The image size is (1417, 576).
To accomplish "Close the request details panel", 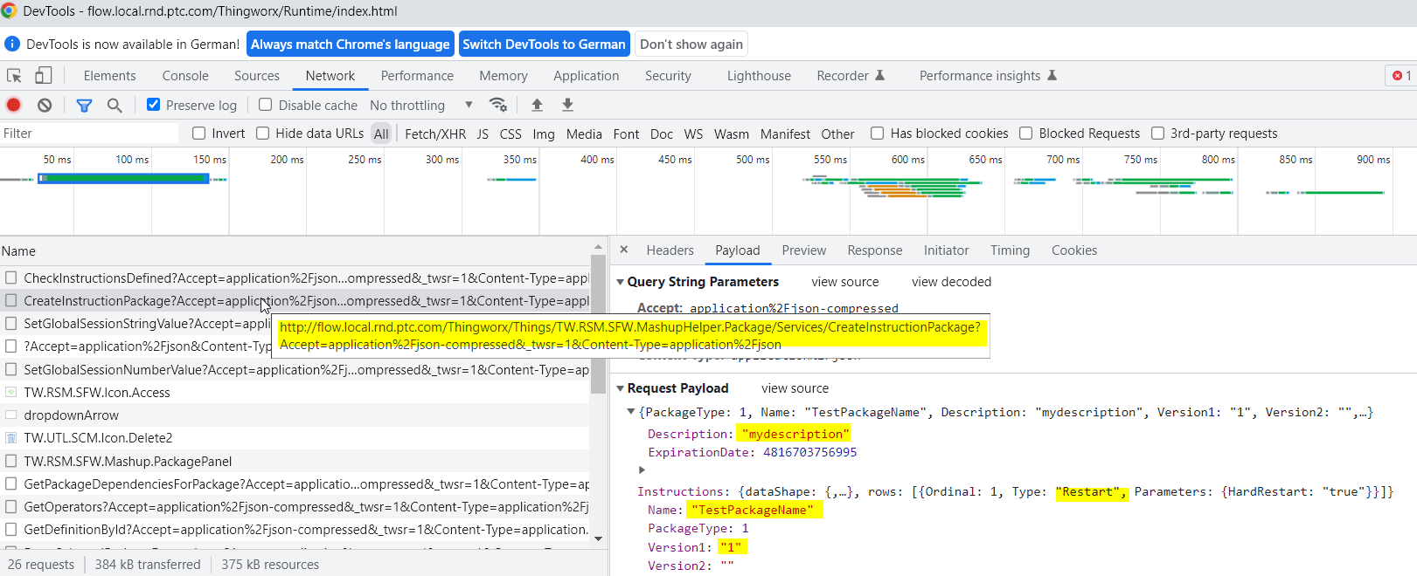I will tap(624, 250).
